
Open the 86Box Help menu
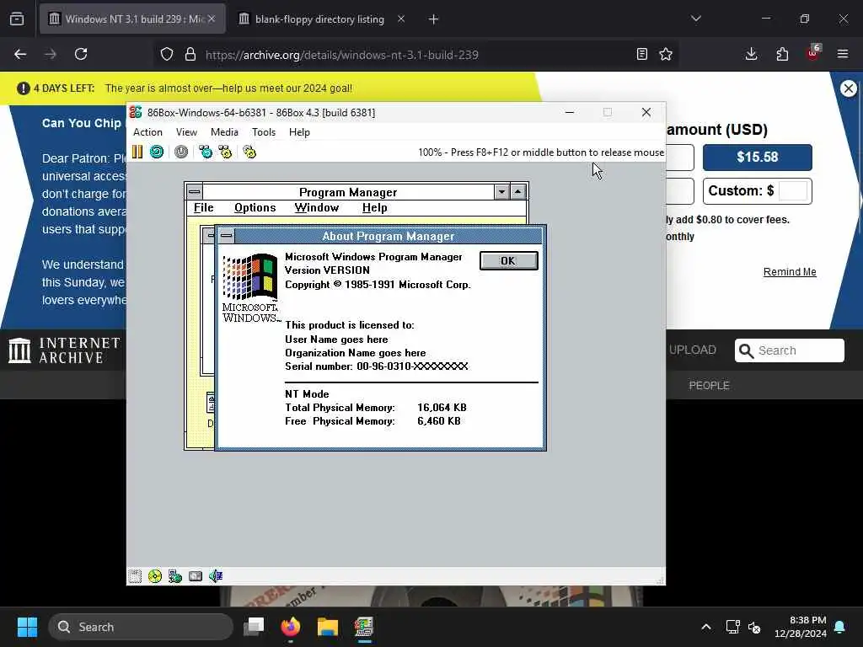coord(299,132)
